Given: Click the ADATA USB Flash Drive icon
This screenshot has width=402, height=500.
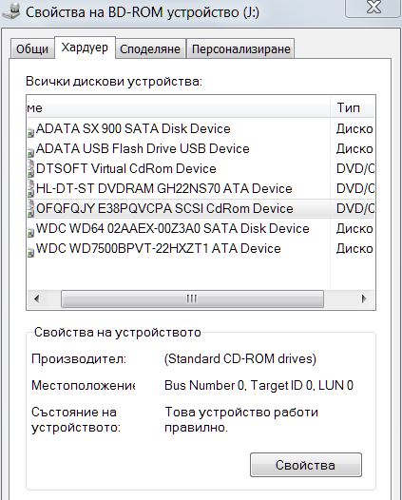Looking at the screenshot, I should tap(30, 152).
